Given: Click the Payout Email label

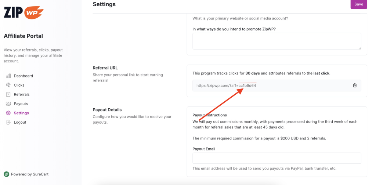Looking at the screenshot, I should [x=204, y=149].
